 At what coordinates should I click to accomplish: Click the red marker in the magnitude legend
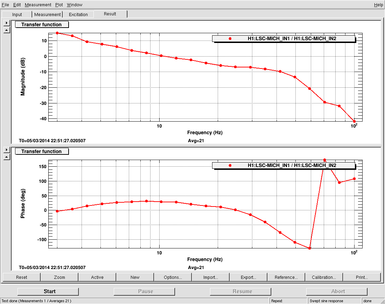[230, 38]
